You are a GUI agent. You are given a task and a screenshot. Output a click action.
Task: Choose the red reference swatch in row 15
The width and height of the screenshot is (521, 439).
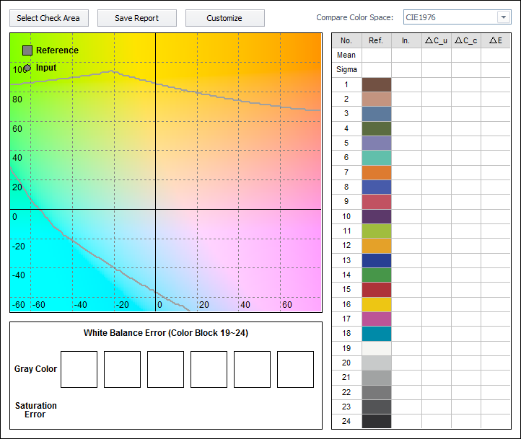pos(376,289)
